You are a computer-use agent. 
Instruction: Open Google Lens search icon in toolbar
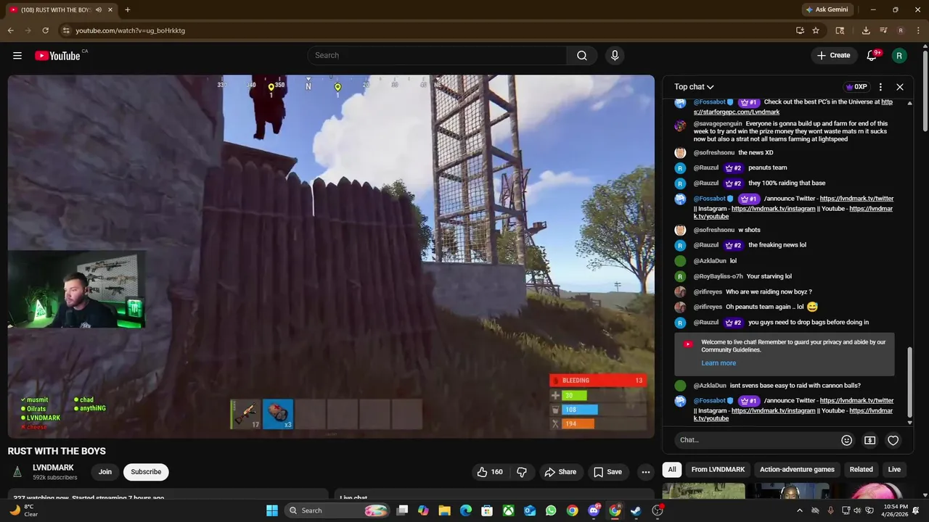click(840, 30)
